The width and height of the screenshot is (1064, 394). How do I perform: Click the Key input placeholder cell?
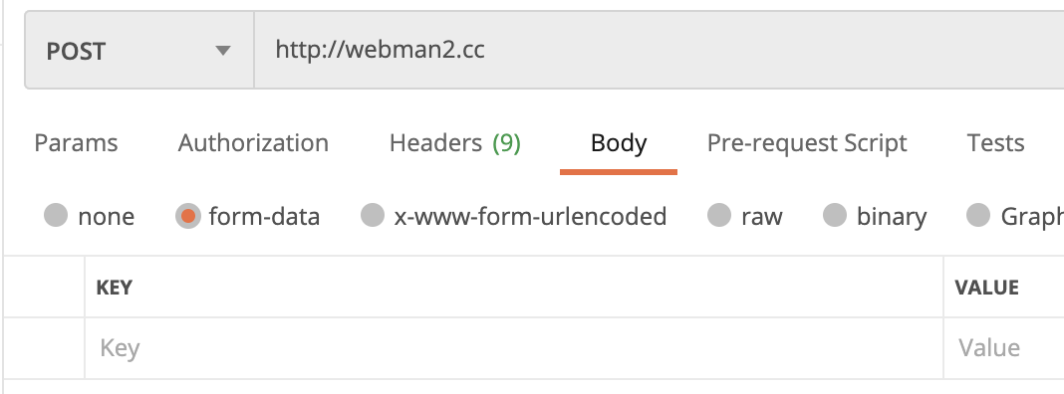pos(514,348)
